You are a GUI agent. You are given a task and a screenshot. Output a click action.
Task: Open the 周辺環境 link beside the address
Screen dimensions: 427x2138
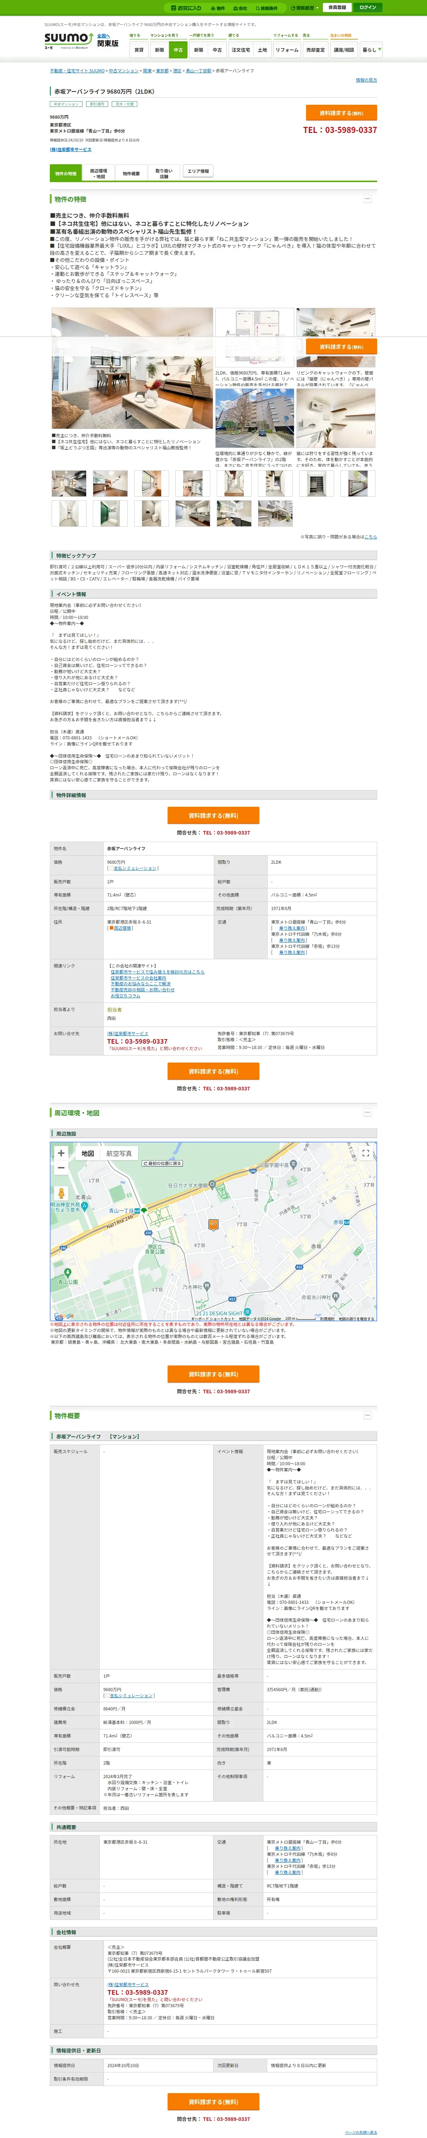(122, 928)
